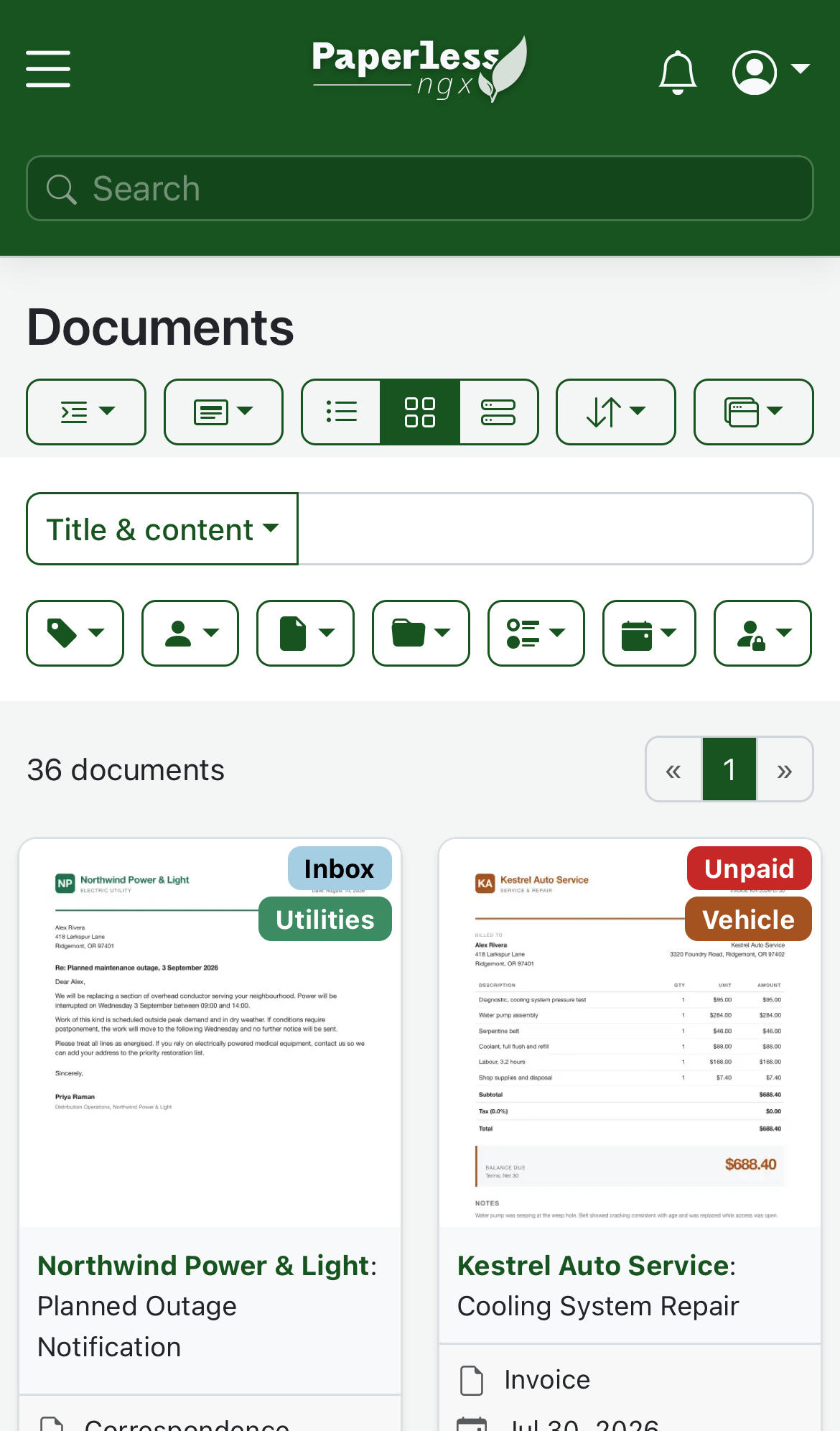Focus the global Search field

(x=420, y=188)
